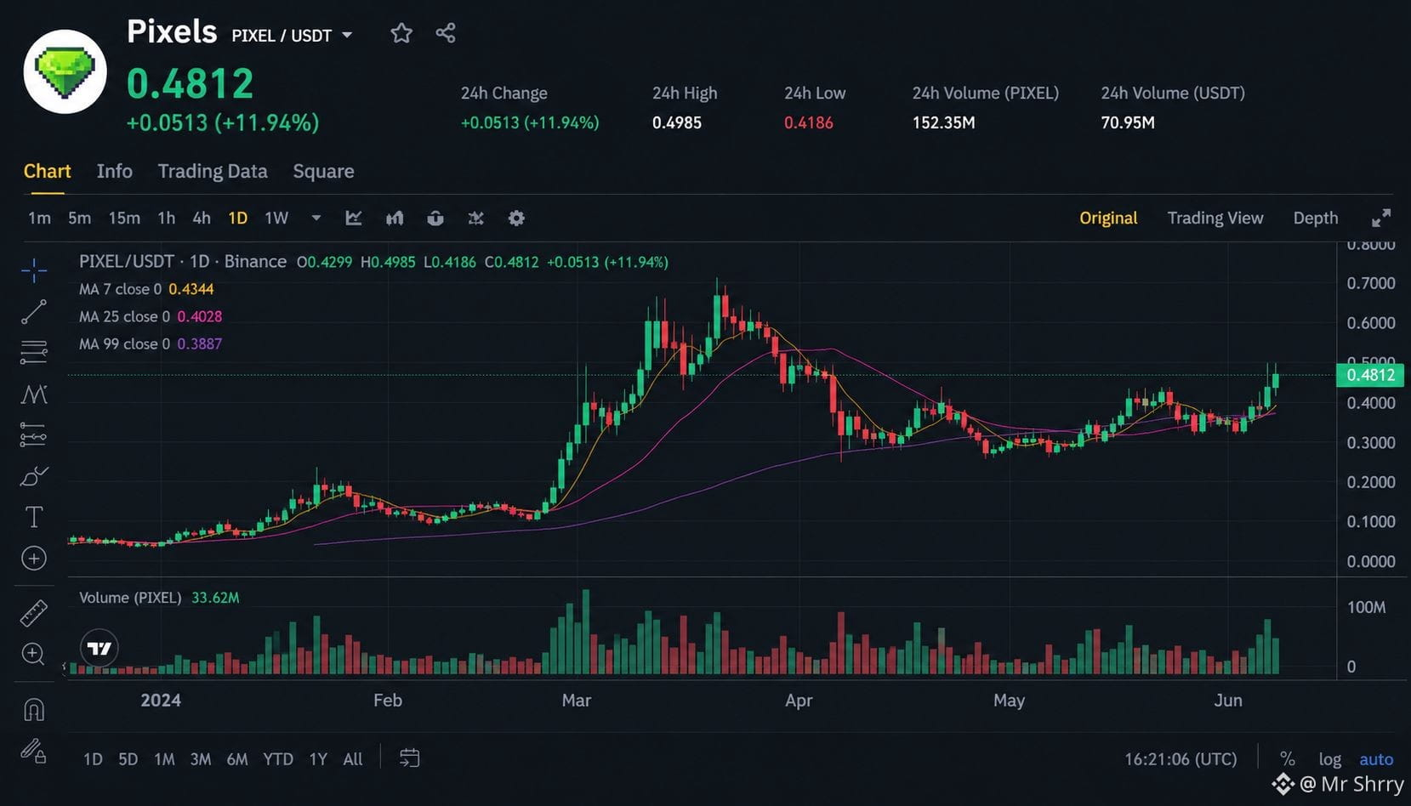Switch to the Square tab
This screenshot has height=806, width=1411.
(323, 171)
